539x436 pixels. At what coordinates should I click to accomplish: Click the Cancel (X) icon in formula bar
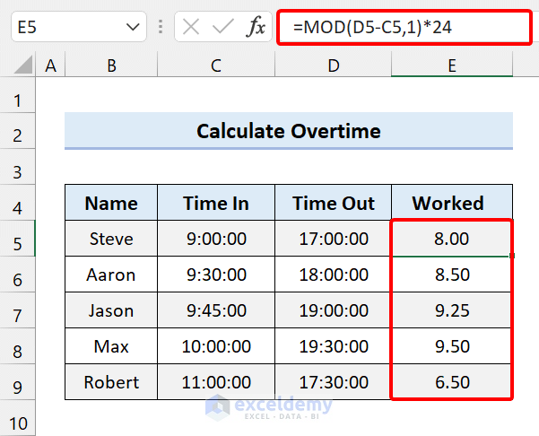(191, 27)
